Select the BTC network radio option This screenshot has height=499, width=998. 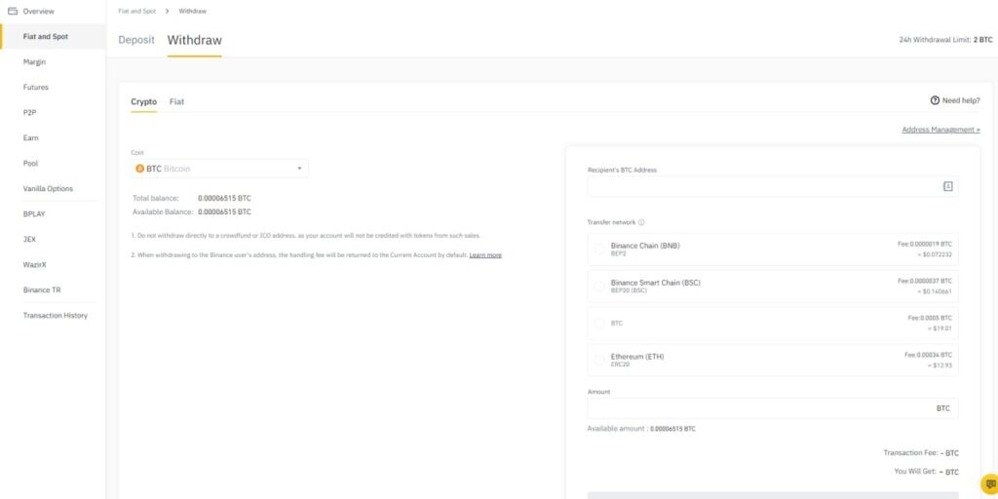click(599, 324)
